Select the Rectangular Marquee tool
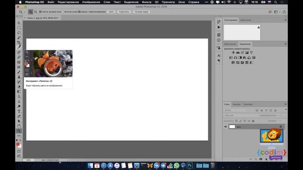This screenshot has width=303, height=170. point(19,28)
